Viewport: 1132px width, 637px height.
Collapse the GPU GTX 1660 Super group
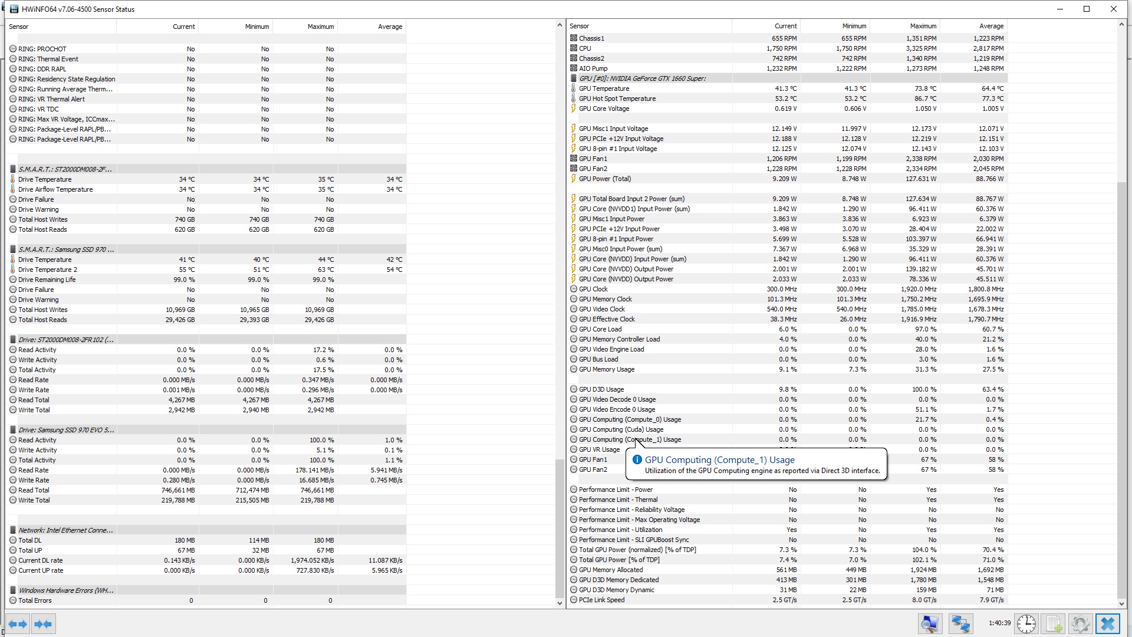641,78
